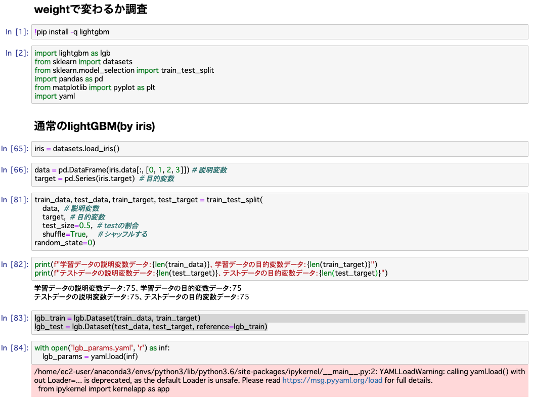533x401 pixels.
Task: Click the prompt label 'In [65]:'
Action: coord(15,149)
